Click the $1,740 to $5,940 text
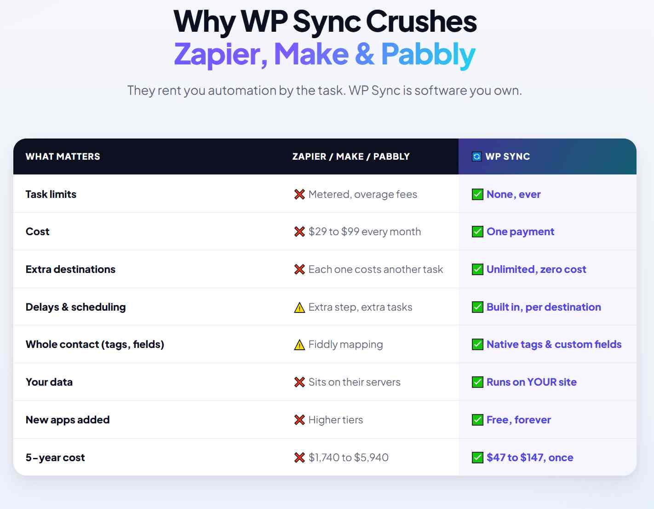Viewport: 654px width, 509px height. click(x=349, y=457)
